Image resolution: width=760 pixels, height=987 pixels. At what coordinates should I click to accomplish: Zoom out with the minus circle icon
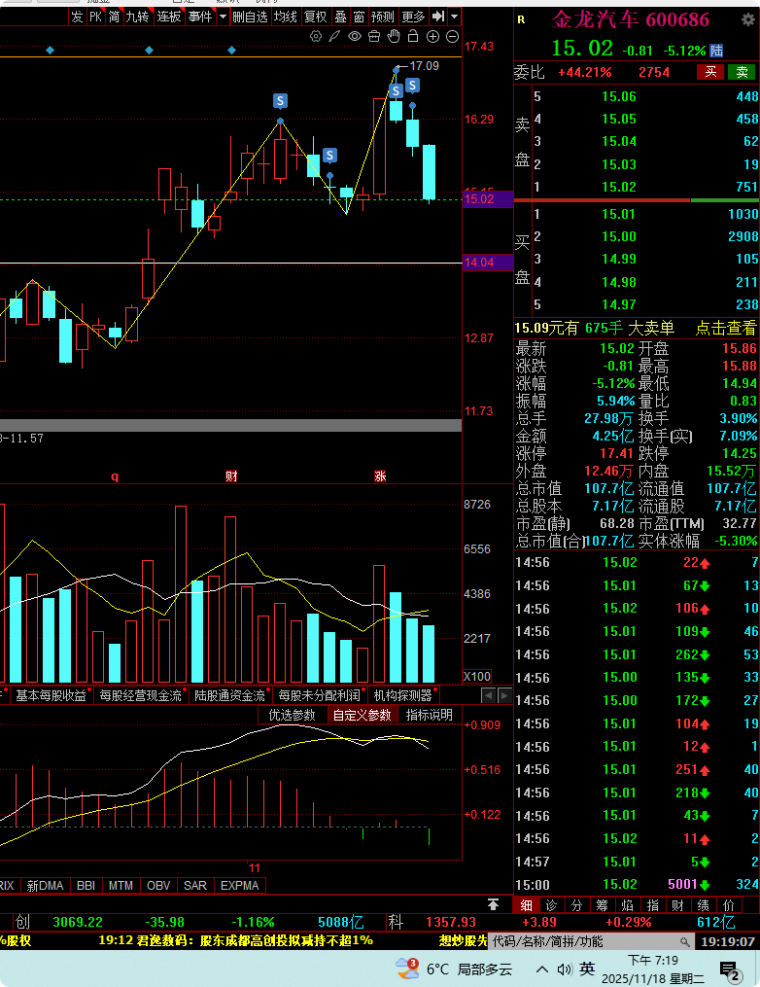tap(452, 37)
